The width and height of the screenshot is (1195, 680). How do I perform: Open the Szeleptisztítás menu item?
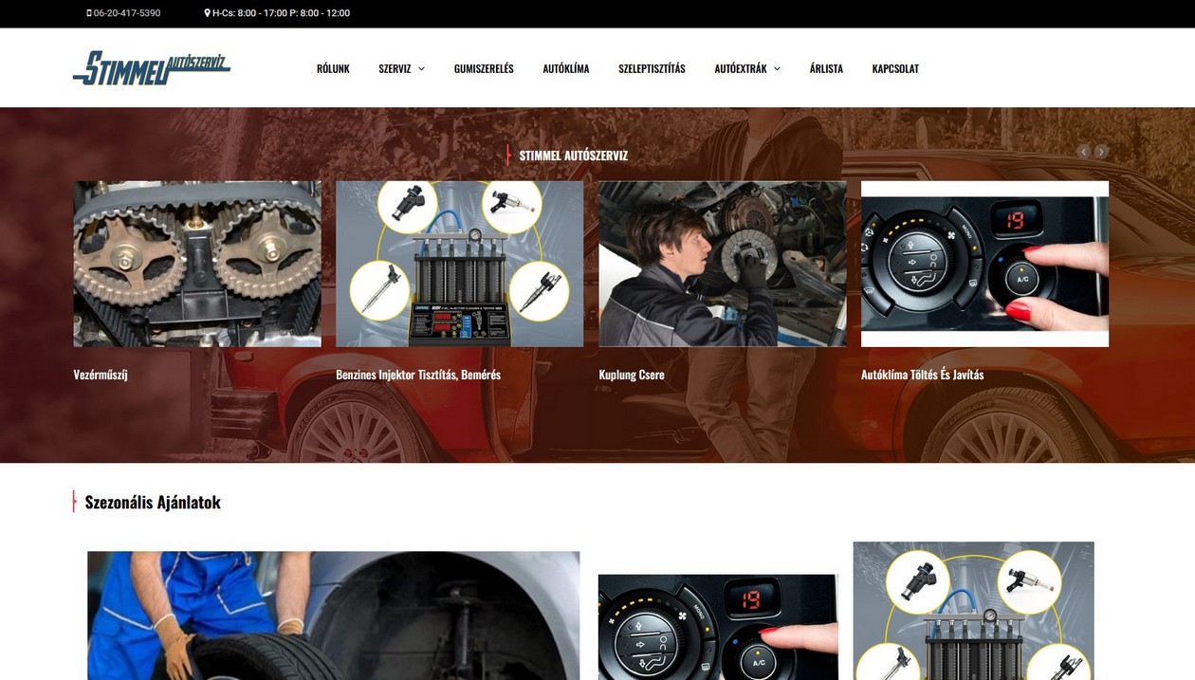(x=652, y=68)
